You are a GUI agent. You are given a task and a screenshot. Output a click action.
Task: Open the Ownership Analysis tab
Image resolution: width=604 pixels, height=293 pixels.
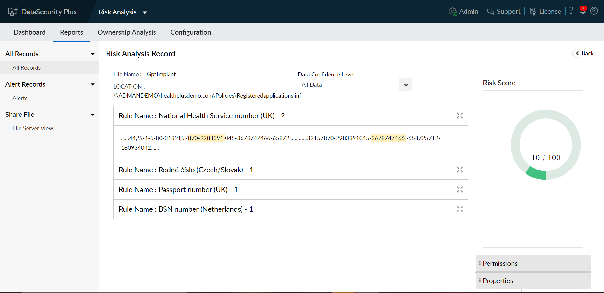point(127,32)
